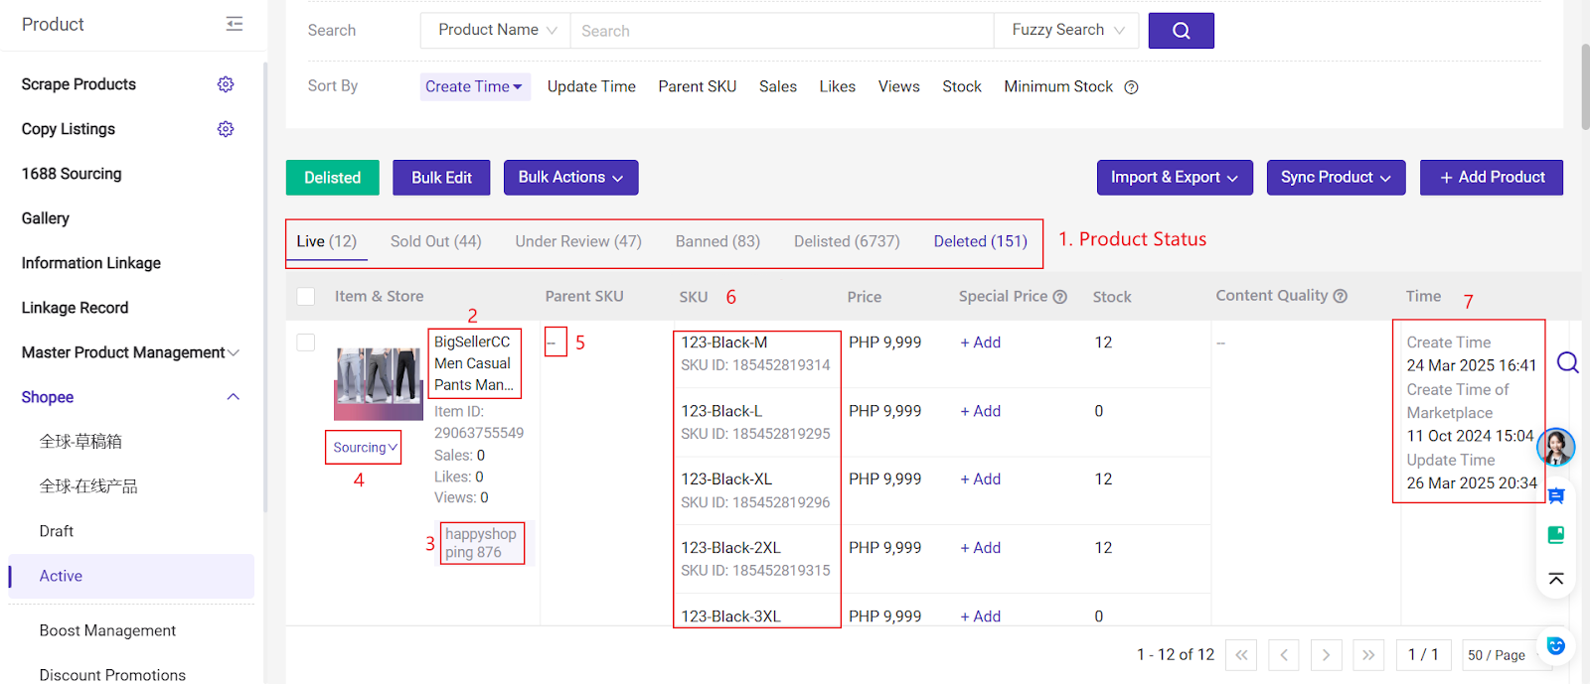Expand the Sync Product dropdown

tap(1336, 178)
